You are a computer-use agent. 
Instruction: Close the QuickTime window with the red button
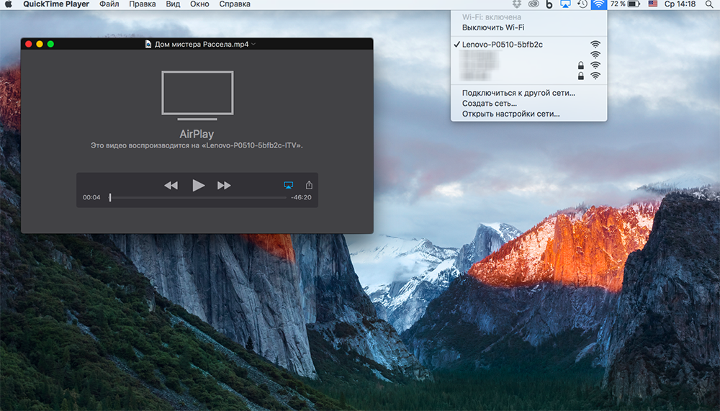point(29,44)
